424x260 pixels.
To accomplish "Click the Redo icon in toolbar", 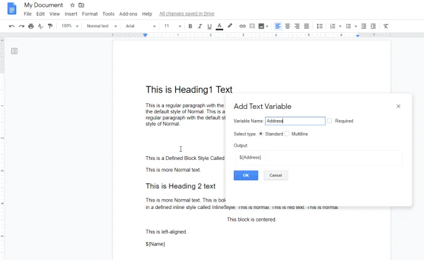I will pyautogui.click(x=21, y=26).
